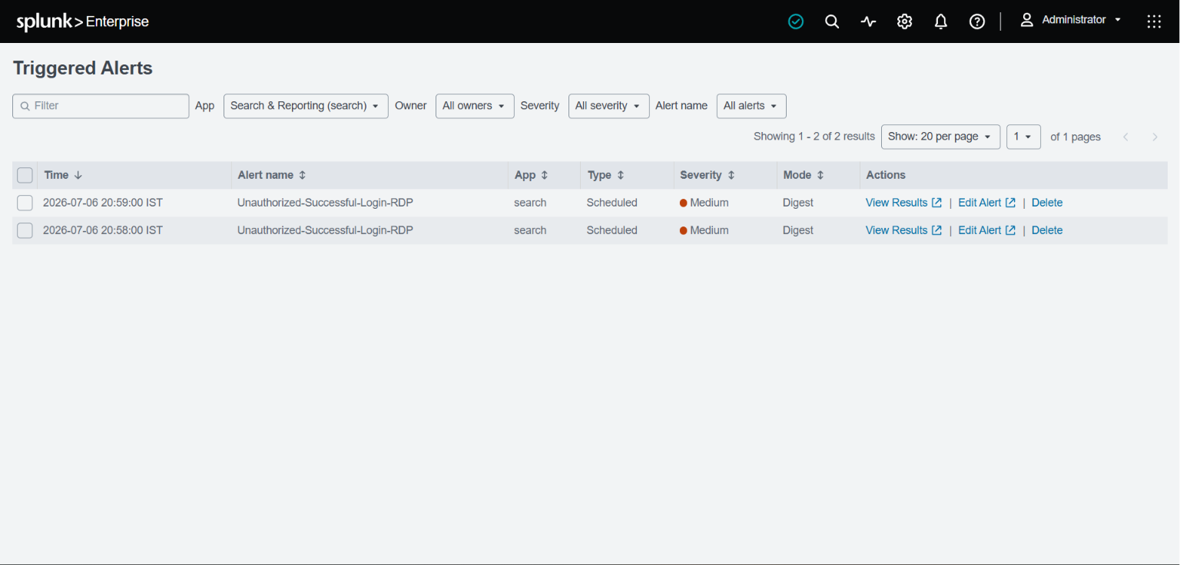1180x565 pixels.
Task: Go to the previous page arrow
Action: pyautogui.click(x=1125, y=137)
